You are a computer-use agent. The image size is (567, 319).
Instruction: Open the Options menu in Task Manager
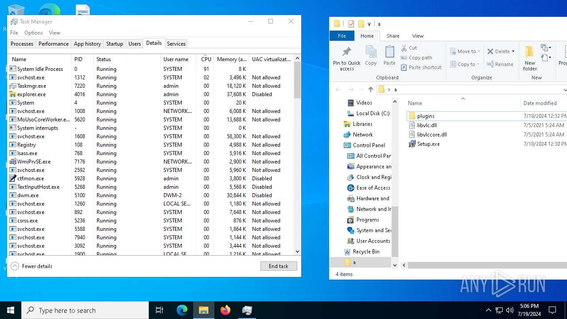pyautogui.click(x=34, y=33)
